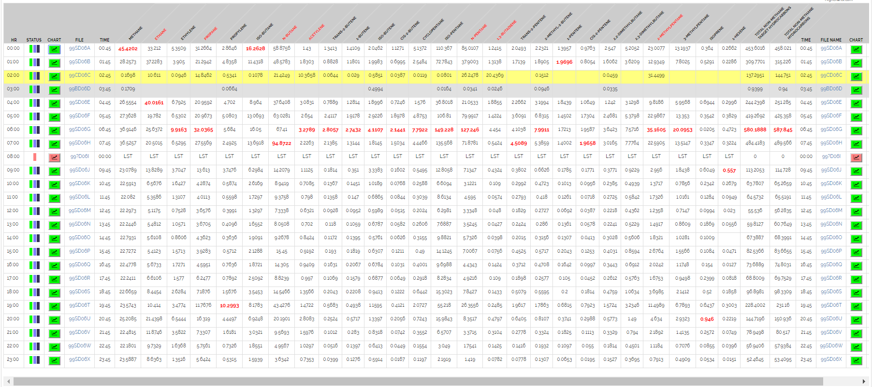The width and height of the screenshot is (872, 387).
Task: Click the single red status indicator in the 08:00 row
Action: click(x=35, y=157)
